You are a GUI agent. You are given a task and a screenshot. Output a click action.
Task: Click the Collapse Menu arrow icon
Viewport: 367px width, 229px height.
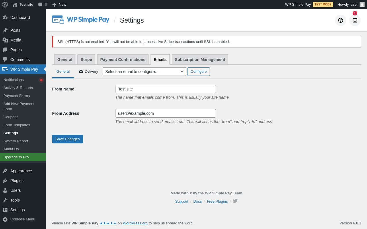(x=5, y=219)
